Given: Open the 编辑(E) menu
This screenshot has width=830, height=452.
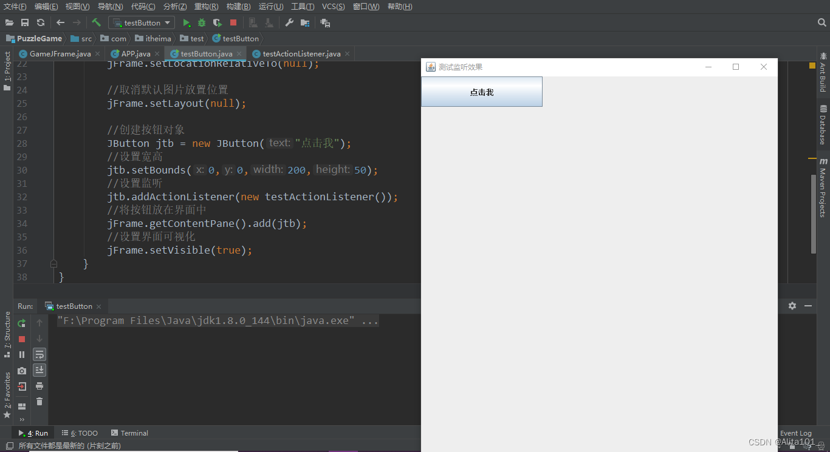Looking at the screenshot, I should (46, 7).
